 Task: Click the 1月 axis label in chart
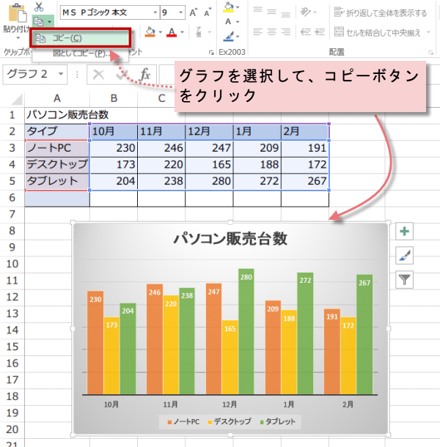tap(288, 404)
